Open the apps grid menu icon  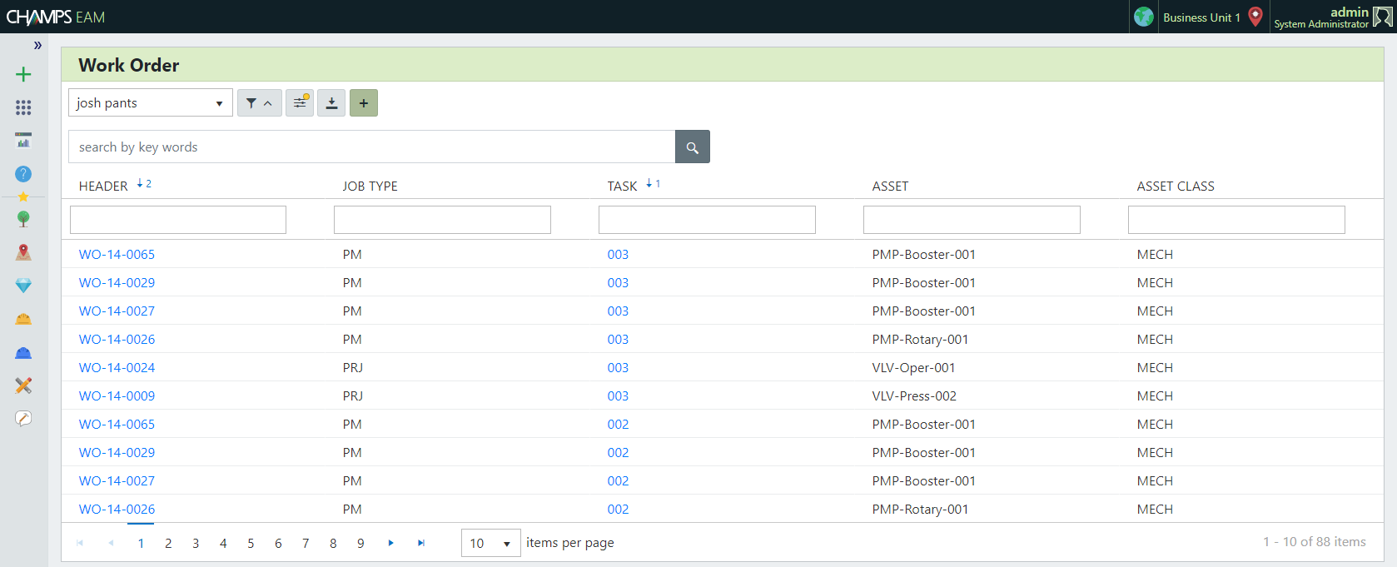click(x=23, y=107)
